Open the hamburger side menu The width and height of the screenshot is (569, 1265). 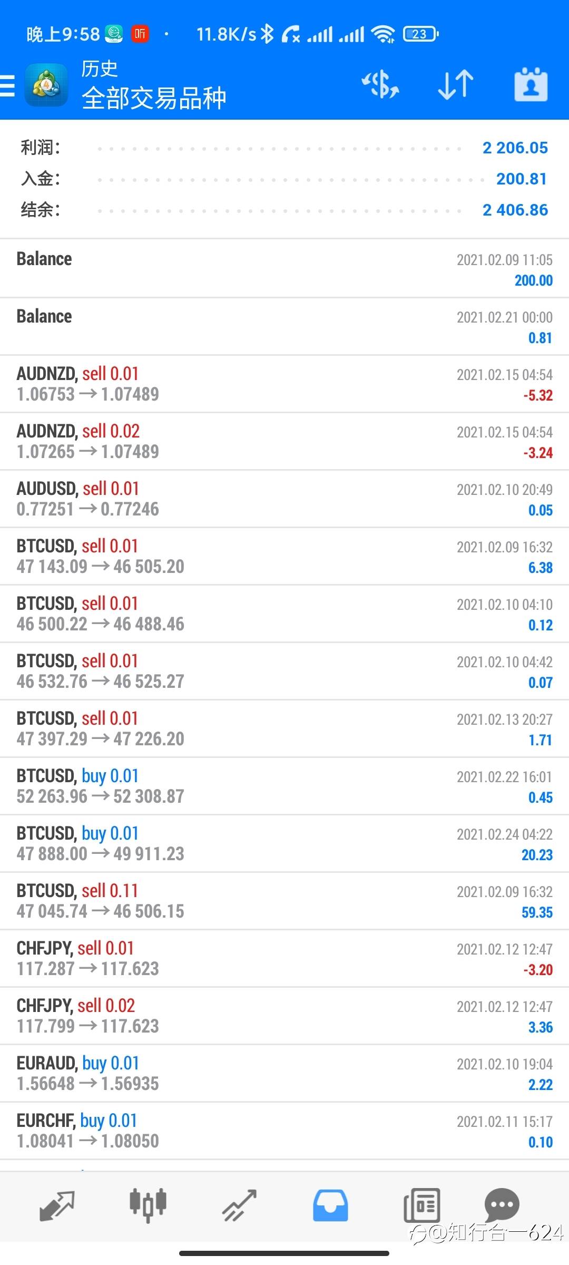8,85
